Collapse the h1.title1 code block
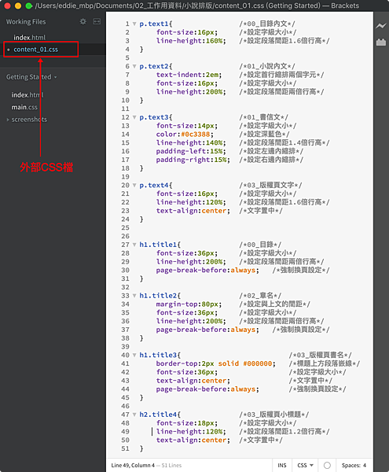Image resolution: width=389 pixels, height=472 pixels. (134, 245)
